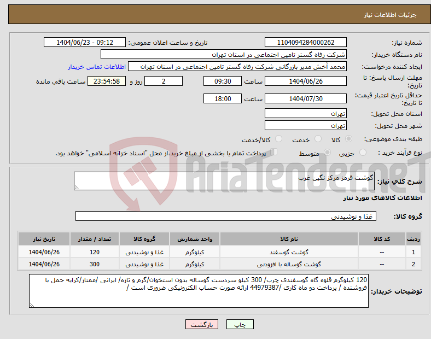Click quantity 120 in row 1
The height and width of the screenshot is (339, 431).
tap(95, 252)
